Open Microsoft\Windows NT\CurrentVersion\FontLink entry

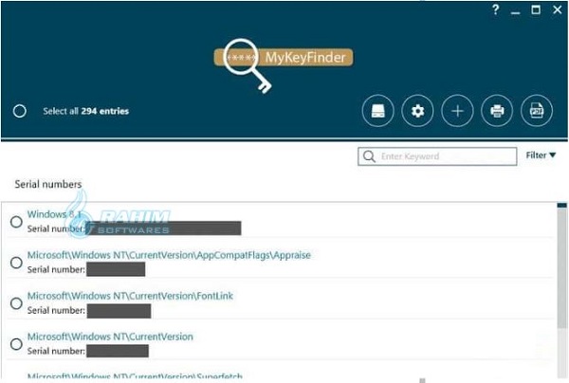(x=130, y=296)
